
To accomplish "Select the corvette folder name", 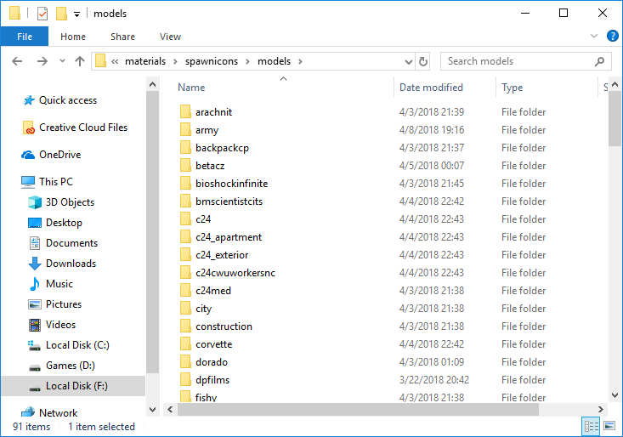I will (x=214, y=344).
